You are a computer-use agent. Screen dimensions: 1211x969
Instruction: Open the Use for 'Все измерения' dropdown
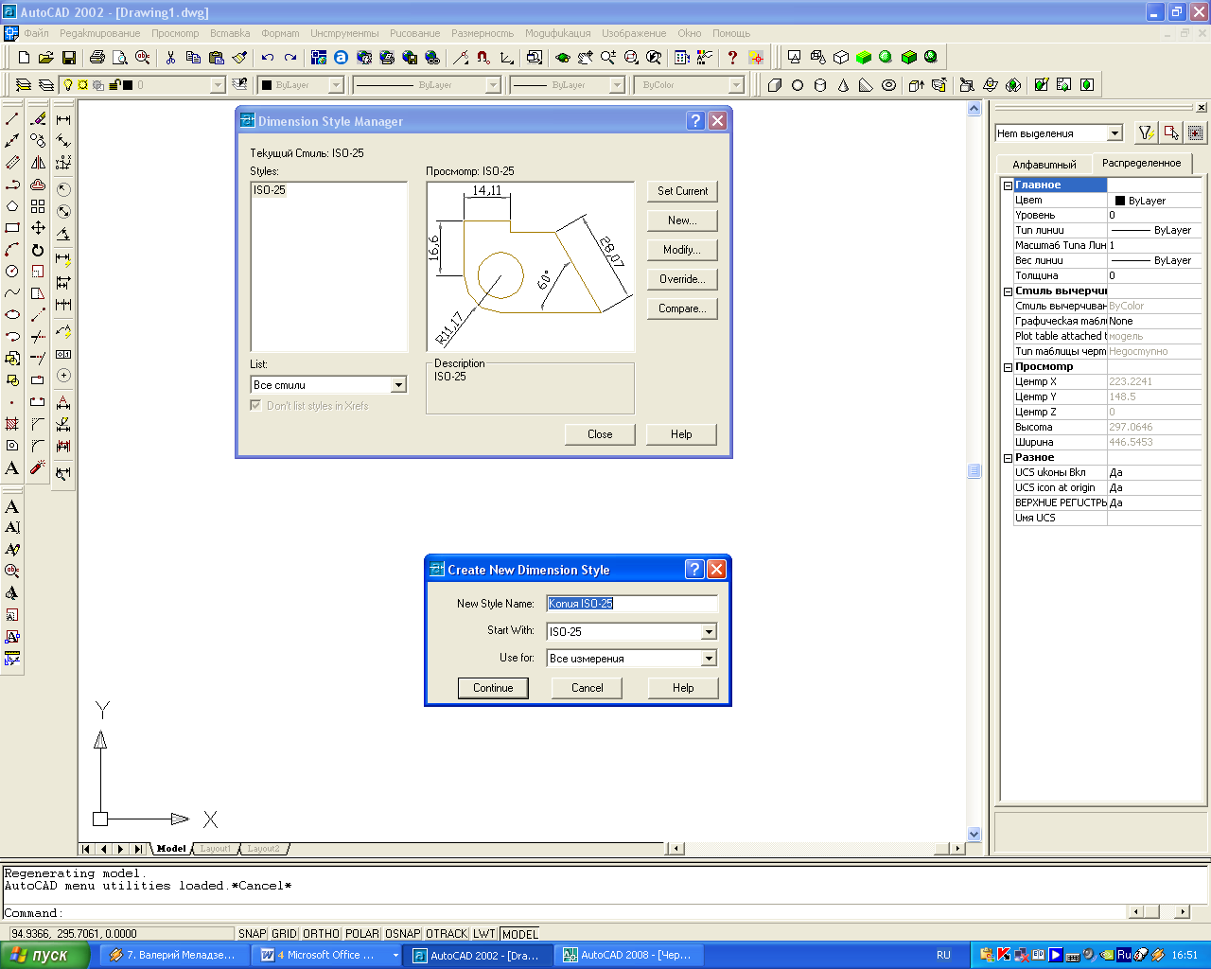(709, 659)
